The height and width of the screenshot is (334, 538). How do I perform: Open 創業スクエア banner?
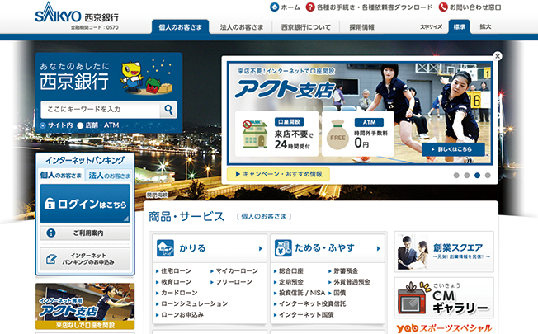[x=444, y=252]
